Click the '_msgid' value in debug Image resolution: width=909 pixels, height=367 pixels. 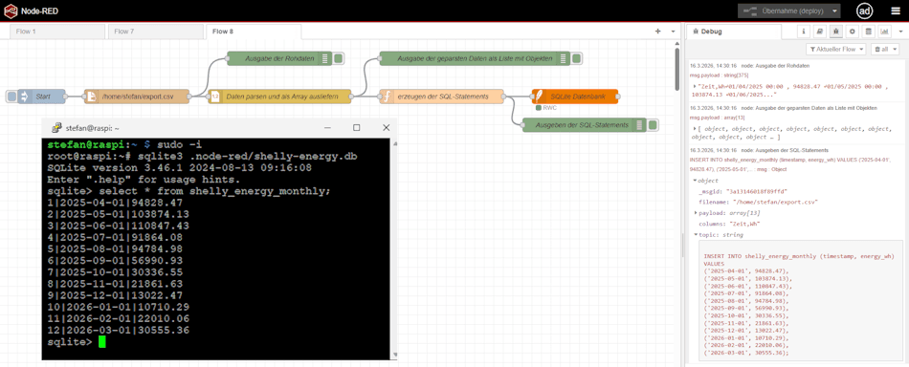click(x=757, y=191)
